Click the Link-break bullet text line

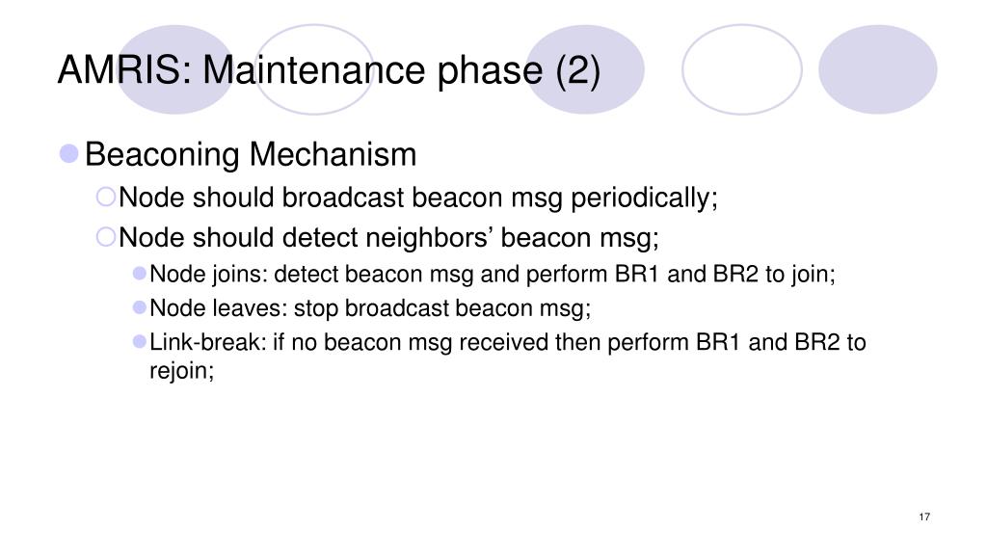507,356
